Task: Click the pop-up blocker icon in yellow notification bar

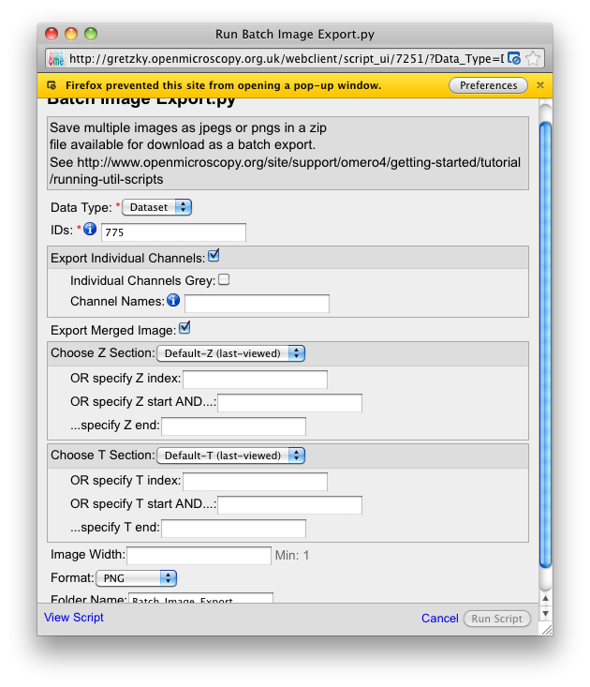Action: [x=52, y=85]
